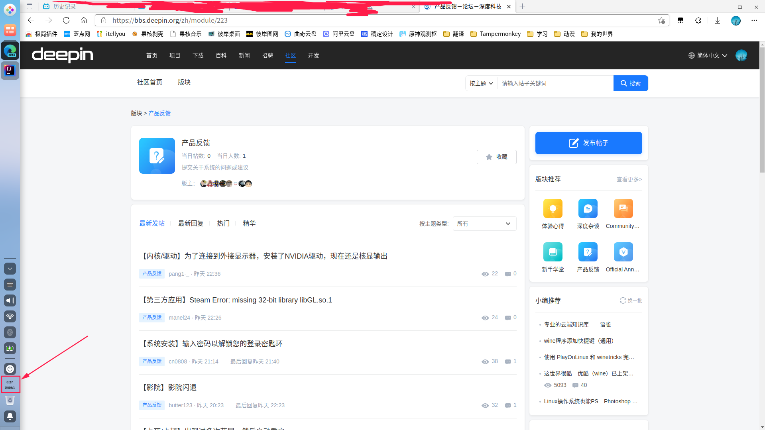
Task: Open the 社区首页 link
Action: click(x=149, y=82)
